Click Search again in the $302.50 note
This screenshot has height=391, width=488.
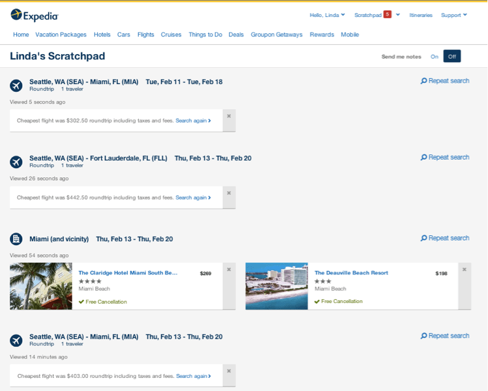(x=193, y=121)
